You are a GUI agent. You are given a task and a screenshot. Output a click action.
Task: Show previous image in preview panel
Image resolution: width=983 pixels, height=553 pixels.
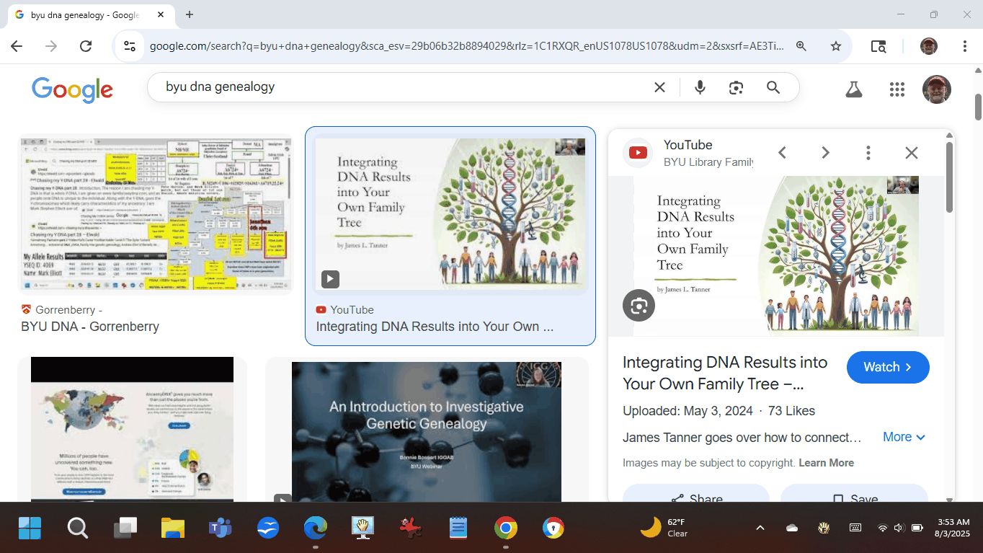coord(782,153)
